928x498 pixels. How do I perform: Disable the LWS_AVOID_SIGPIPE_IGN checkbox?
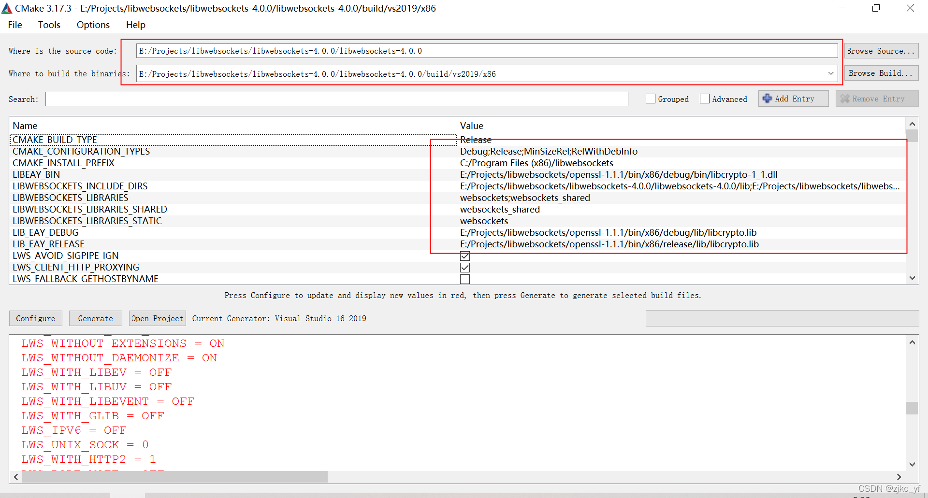tap(465, 256)
